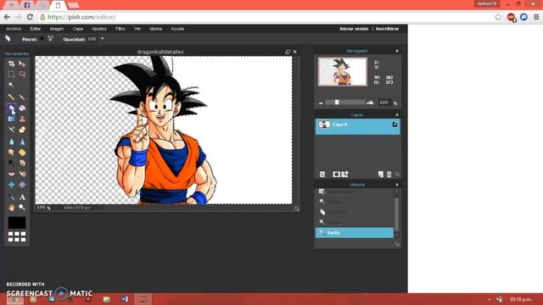Image resolution: width=543 pixels, height=305 pixels.
Task: Zoom in with the large mountain icon
Action: tap(370, 102)
